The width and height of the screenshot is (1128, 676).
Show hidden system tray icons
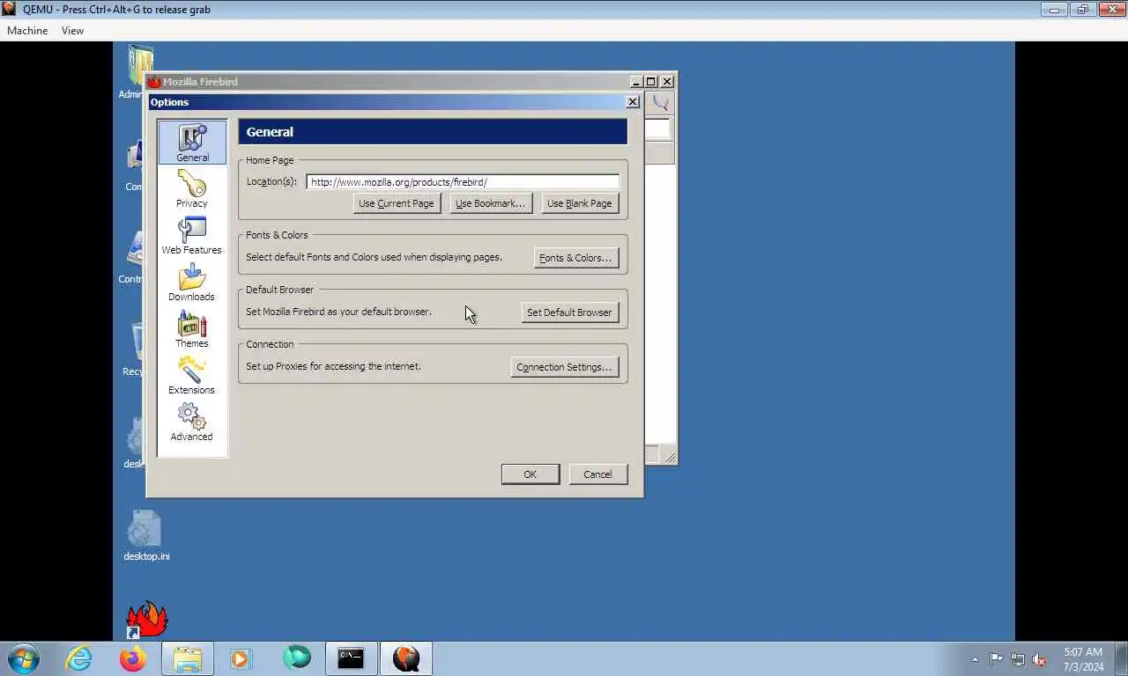coord(975,659)
